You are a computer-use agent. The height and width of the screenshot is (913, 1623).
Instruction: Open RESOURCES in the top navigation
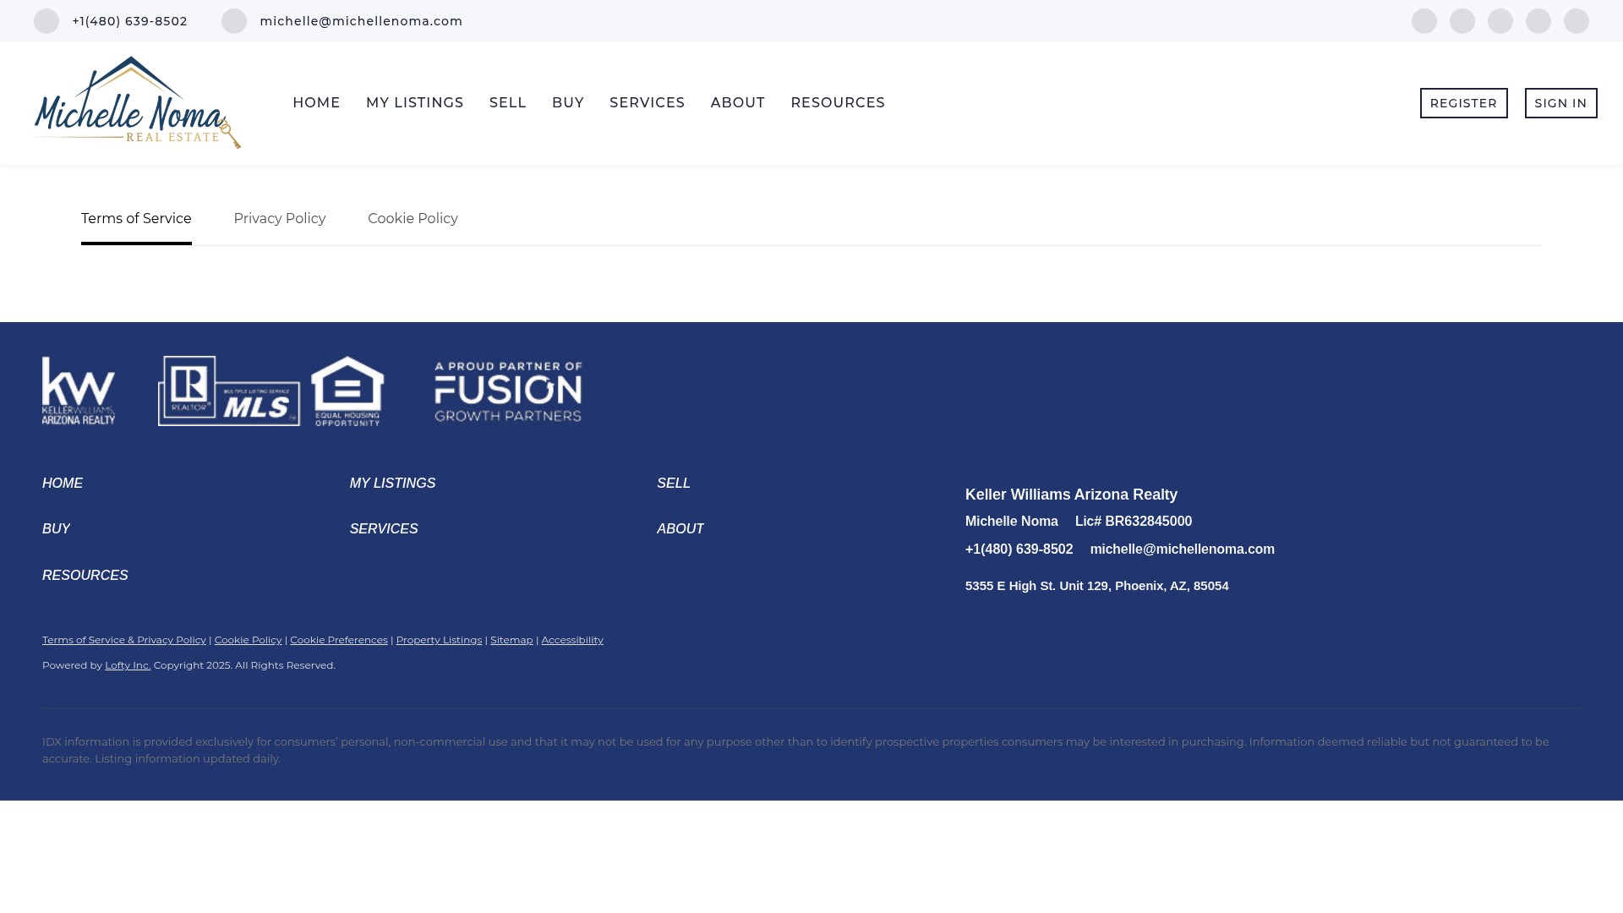tap(838, 103)
